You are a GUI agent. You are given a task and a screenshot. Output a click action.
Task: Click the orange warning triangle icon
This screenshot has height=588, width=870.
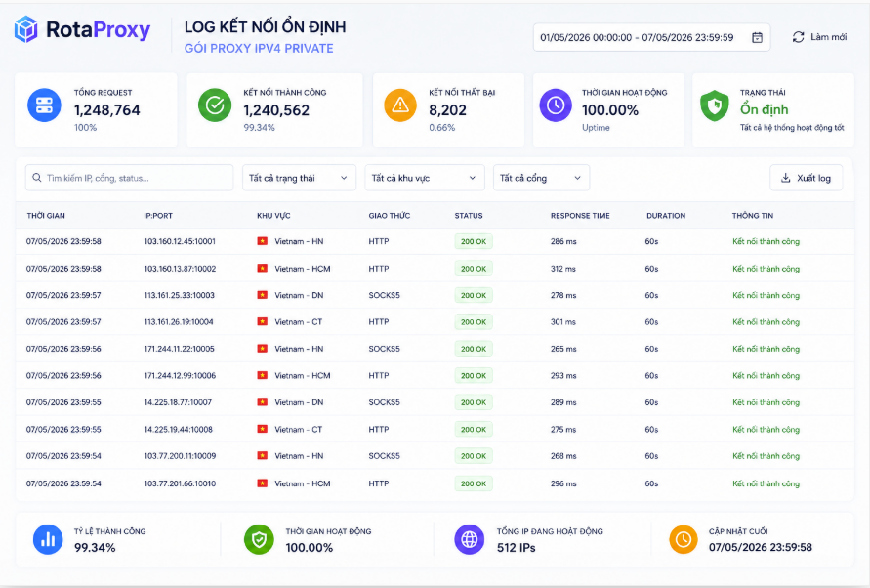click(400, 105)
